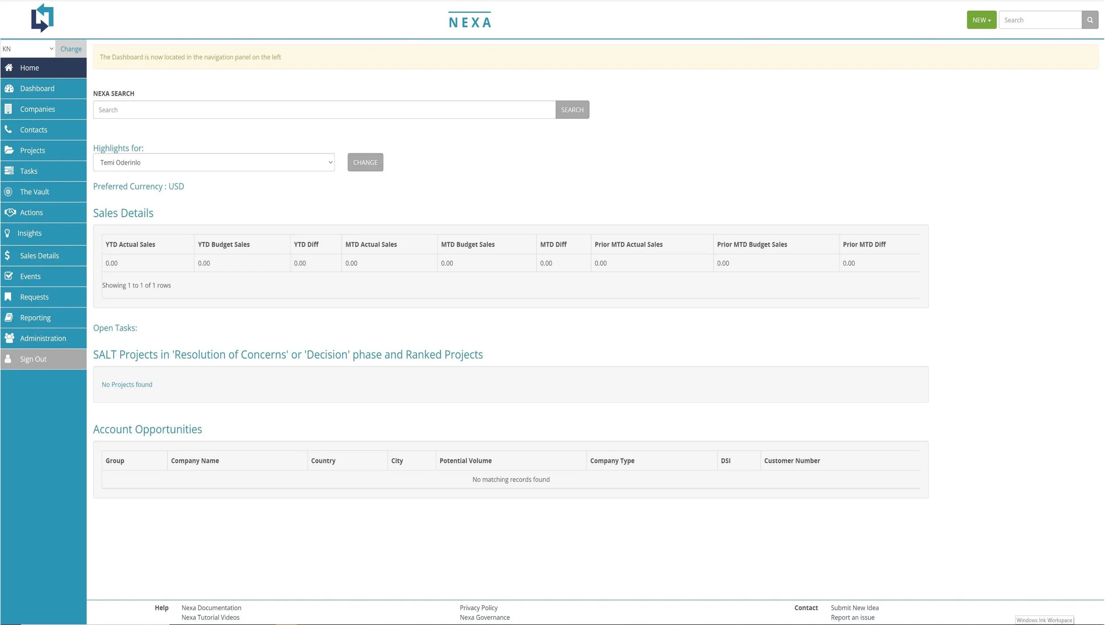Click the NEXA SEARCH input field
The height and width of the screenshot is (625, 1105).
[324, 110]
